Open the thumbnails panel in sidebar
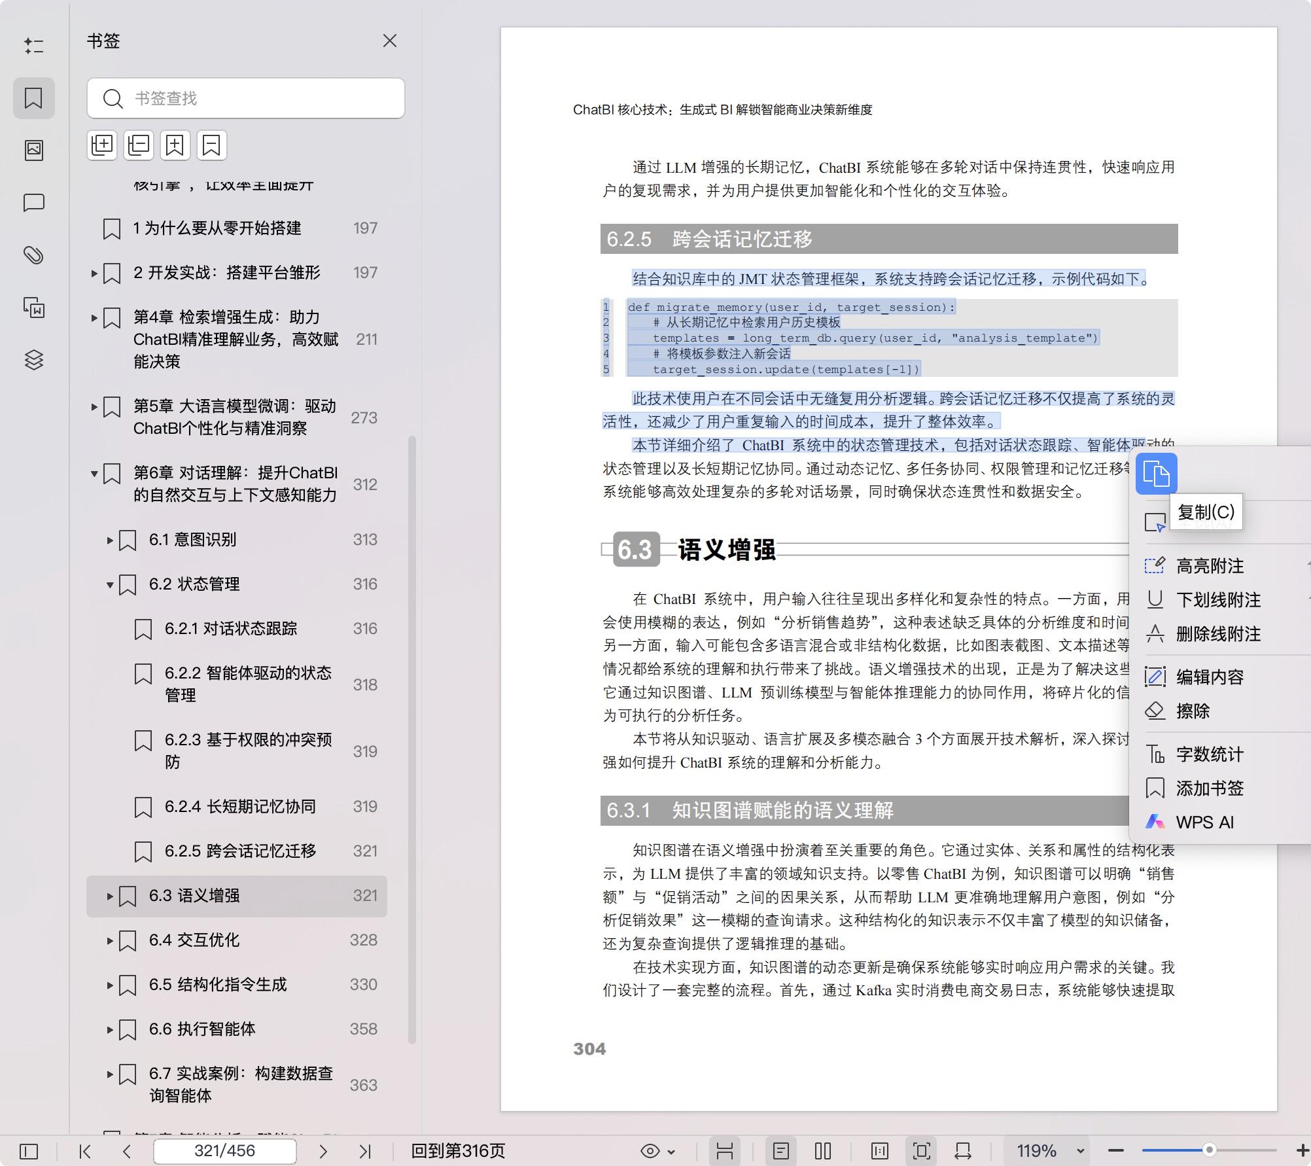Screen dimensions: 1311x1166 click(x=34, y=150)
